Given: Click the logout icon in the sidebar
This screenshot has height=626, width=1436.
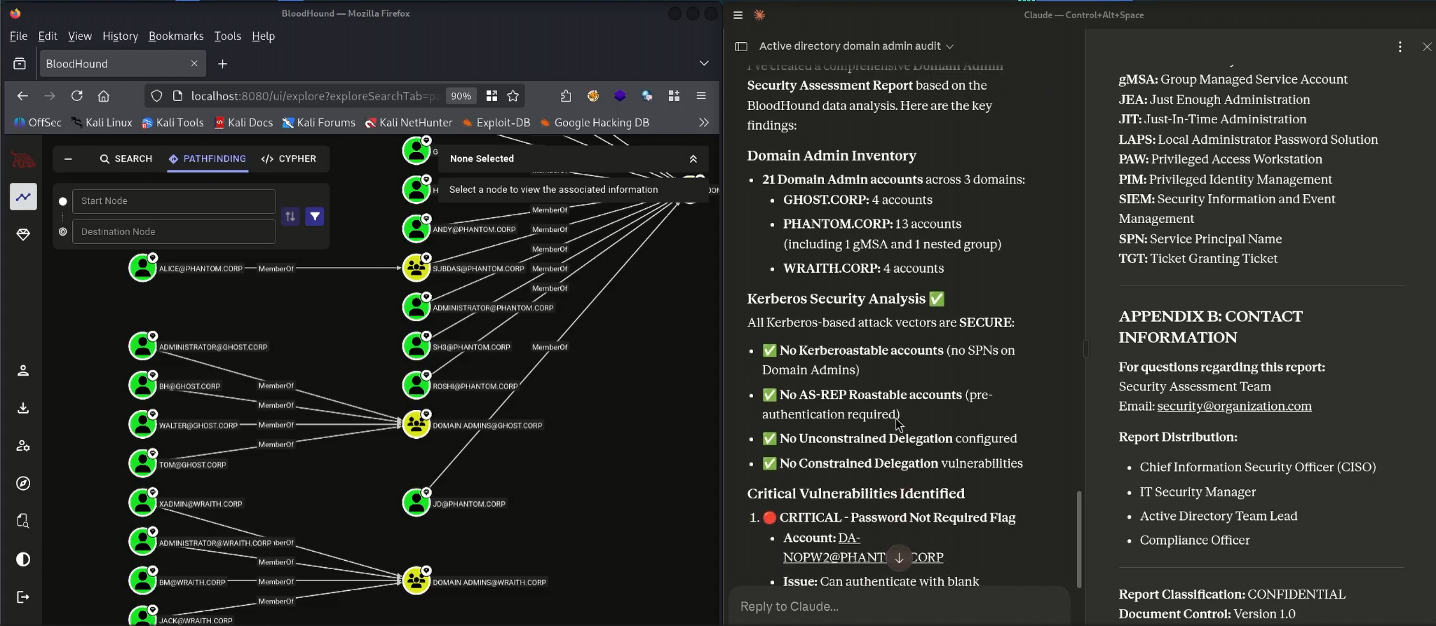Looking at the screenshot, I should coord(23,597).
